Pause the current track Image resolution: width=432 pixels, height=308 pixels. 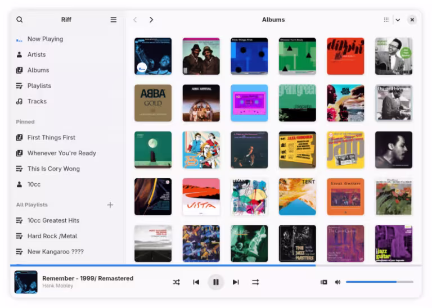[216, 282]
